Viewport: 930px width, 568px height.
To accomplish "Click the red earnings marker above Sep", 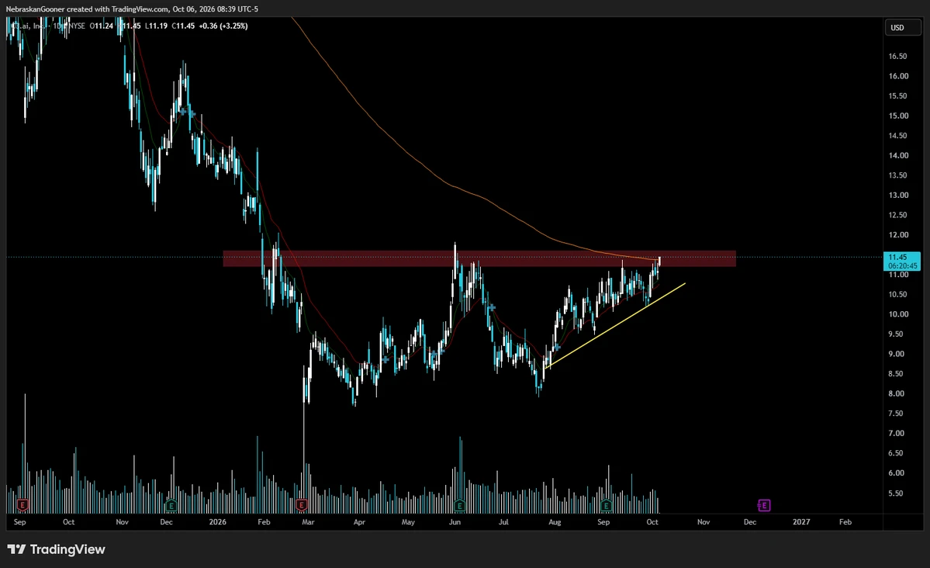I will (x=22, y=505).
